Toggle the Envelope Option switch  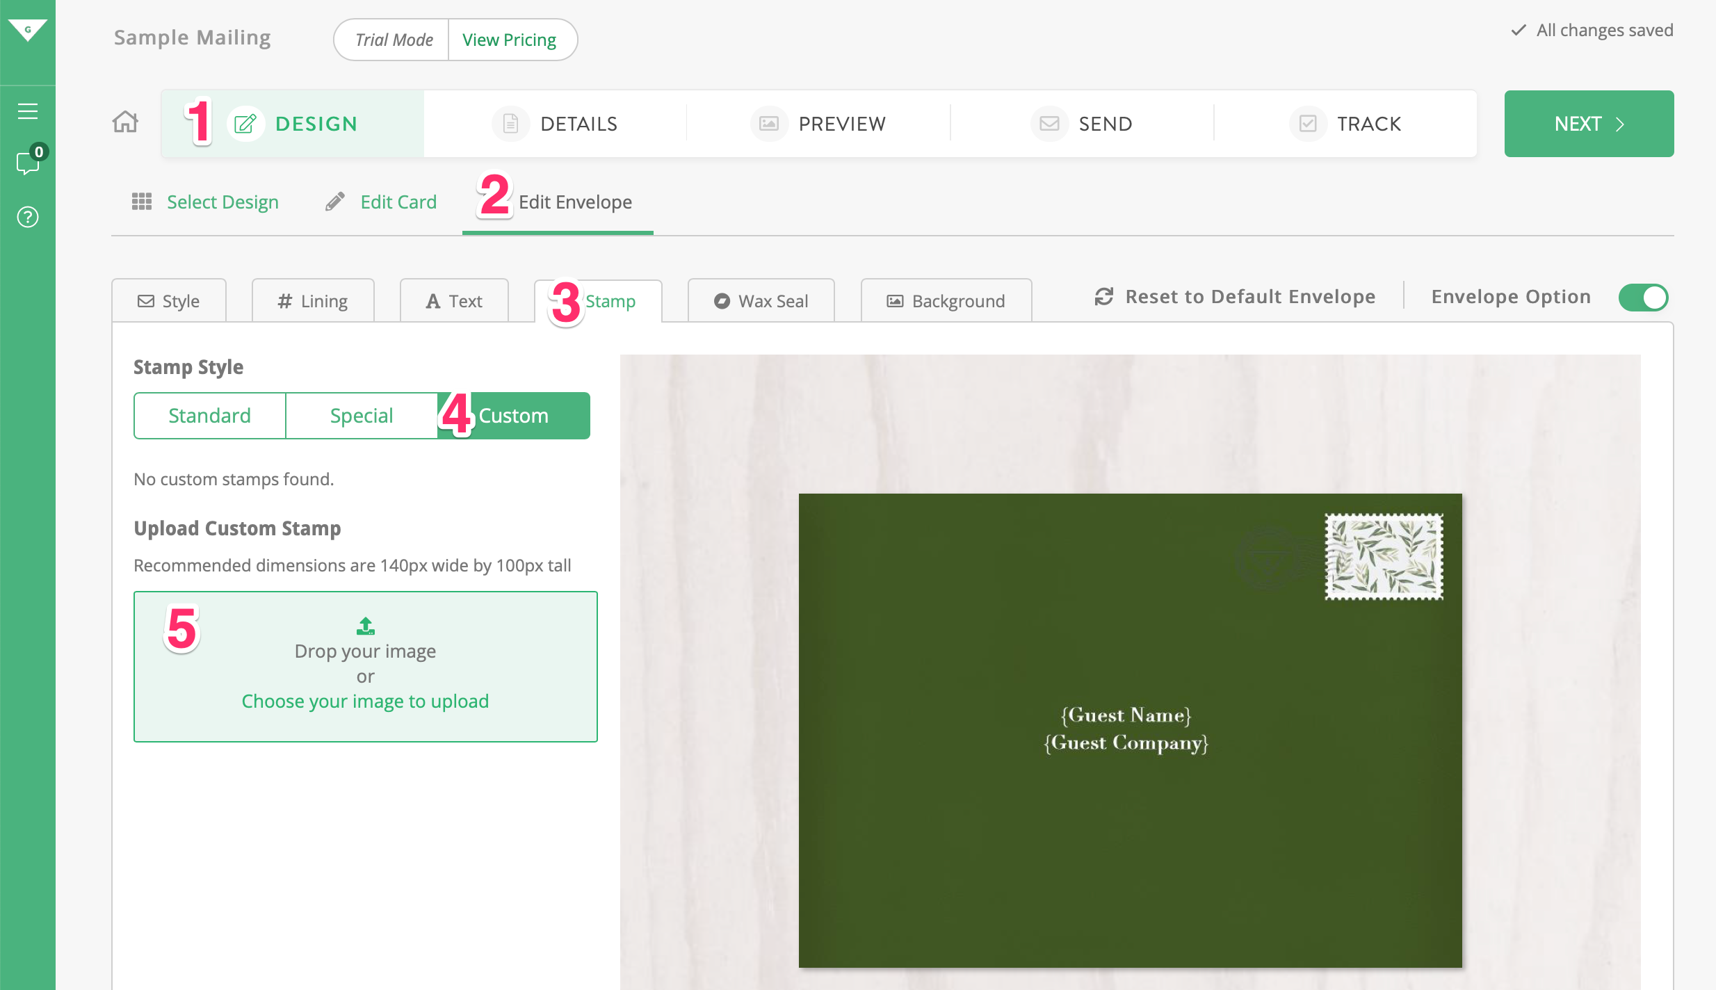point(1644,298)
